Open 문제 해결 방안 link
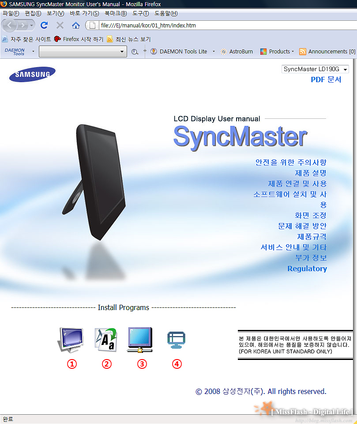 click(x=302, y=226)
